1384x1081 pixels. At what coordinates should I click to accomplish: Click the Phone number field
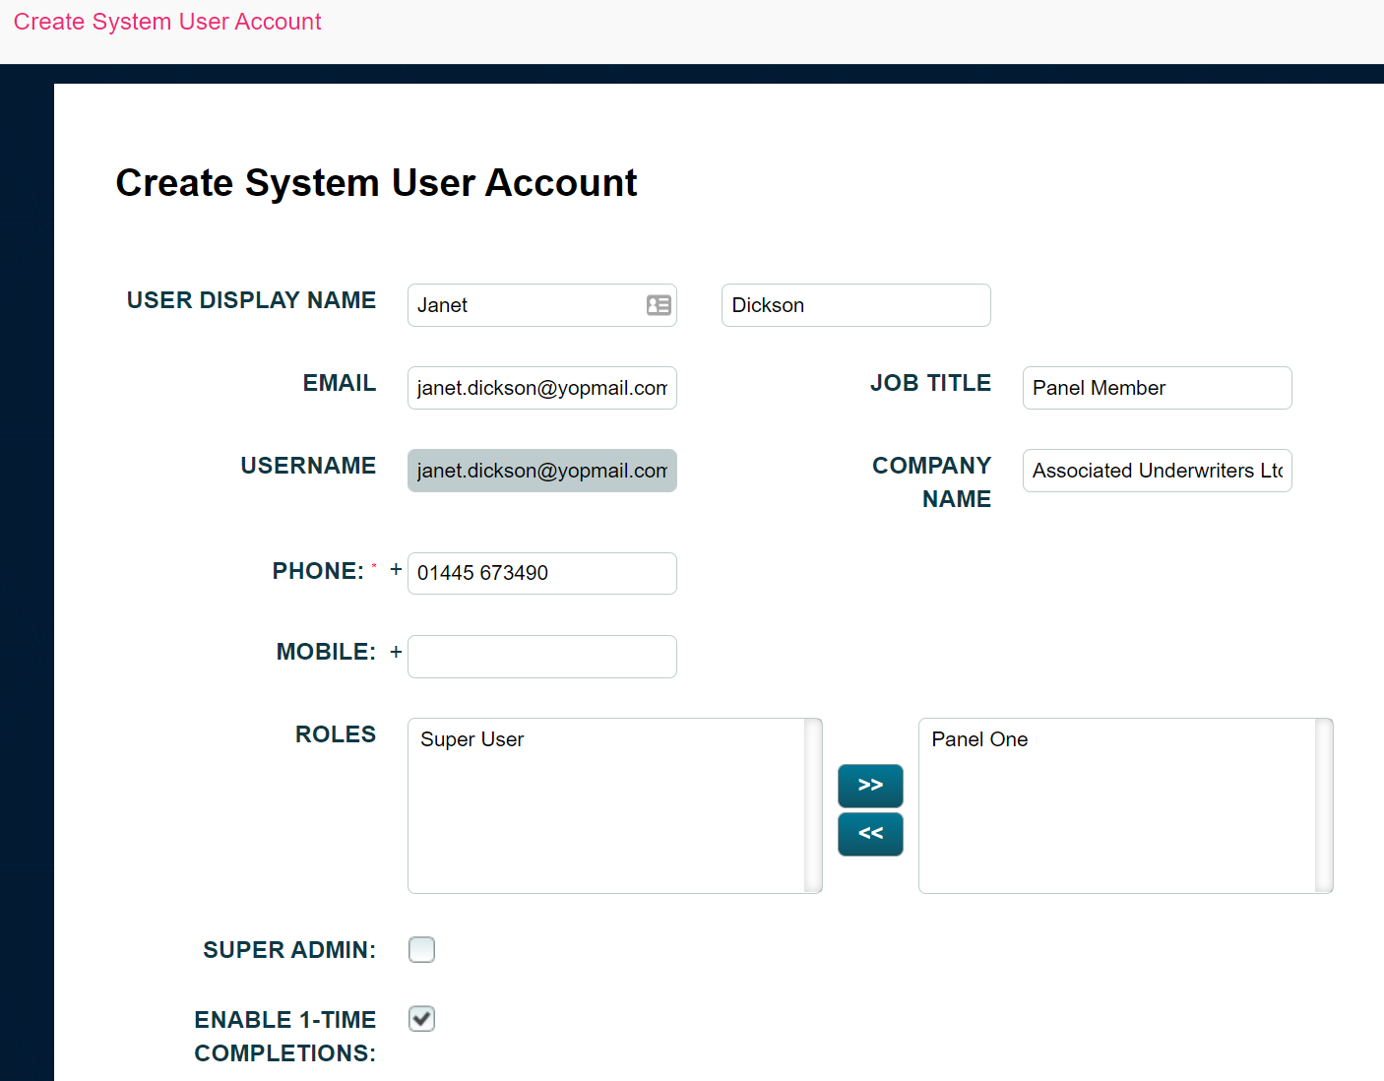coord(542,573)
